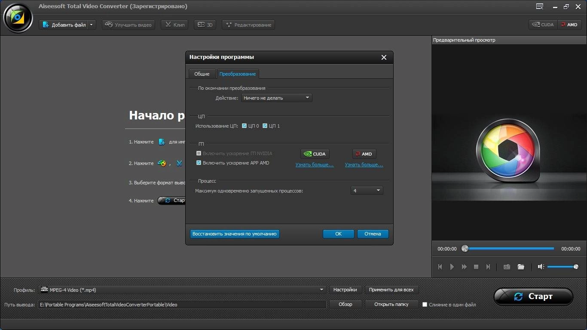Close the Настройки программы dialog
587x330 pixels.
384,57
